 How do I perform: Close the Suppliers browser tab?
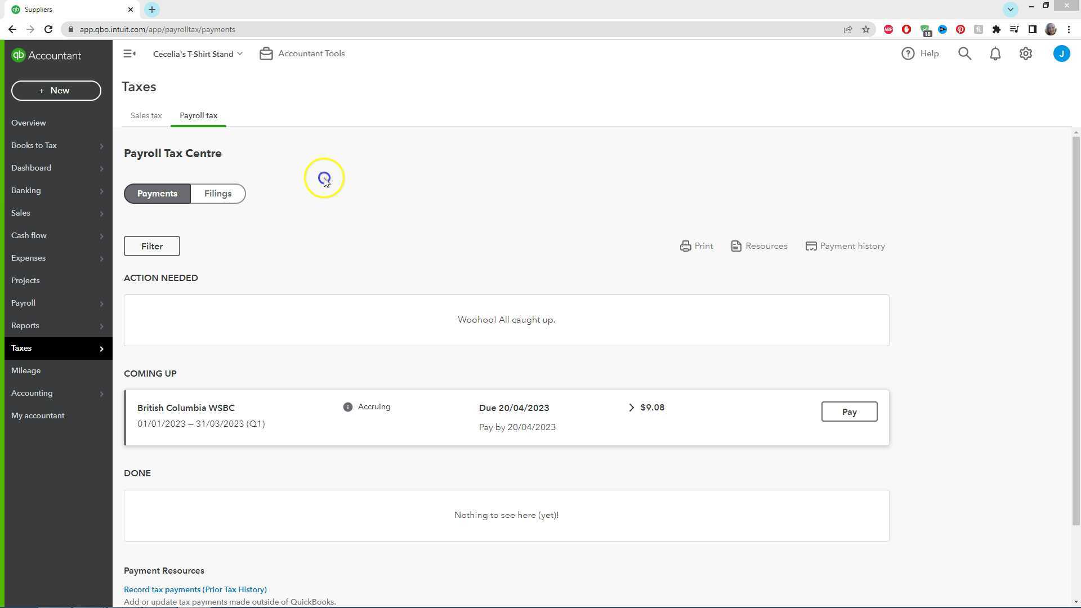click(x=131, y=10)
